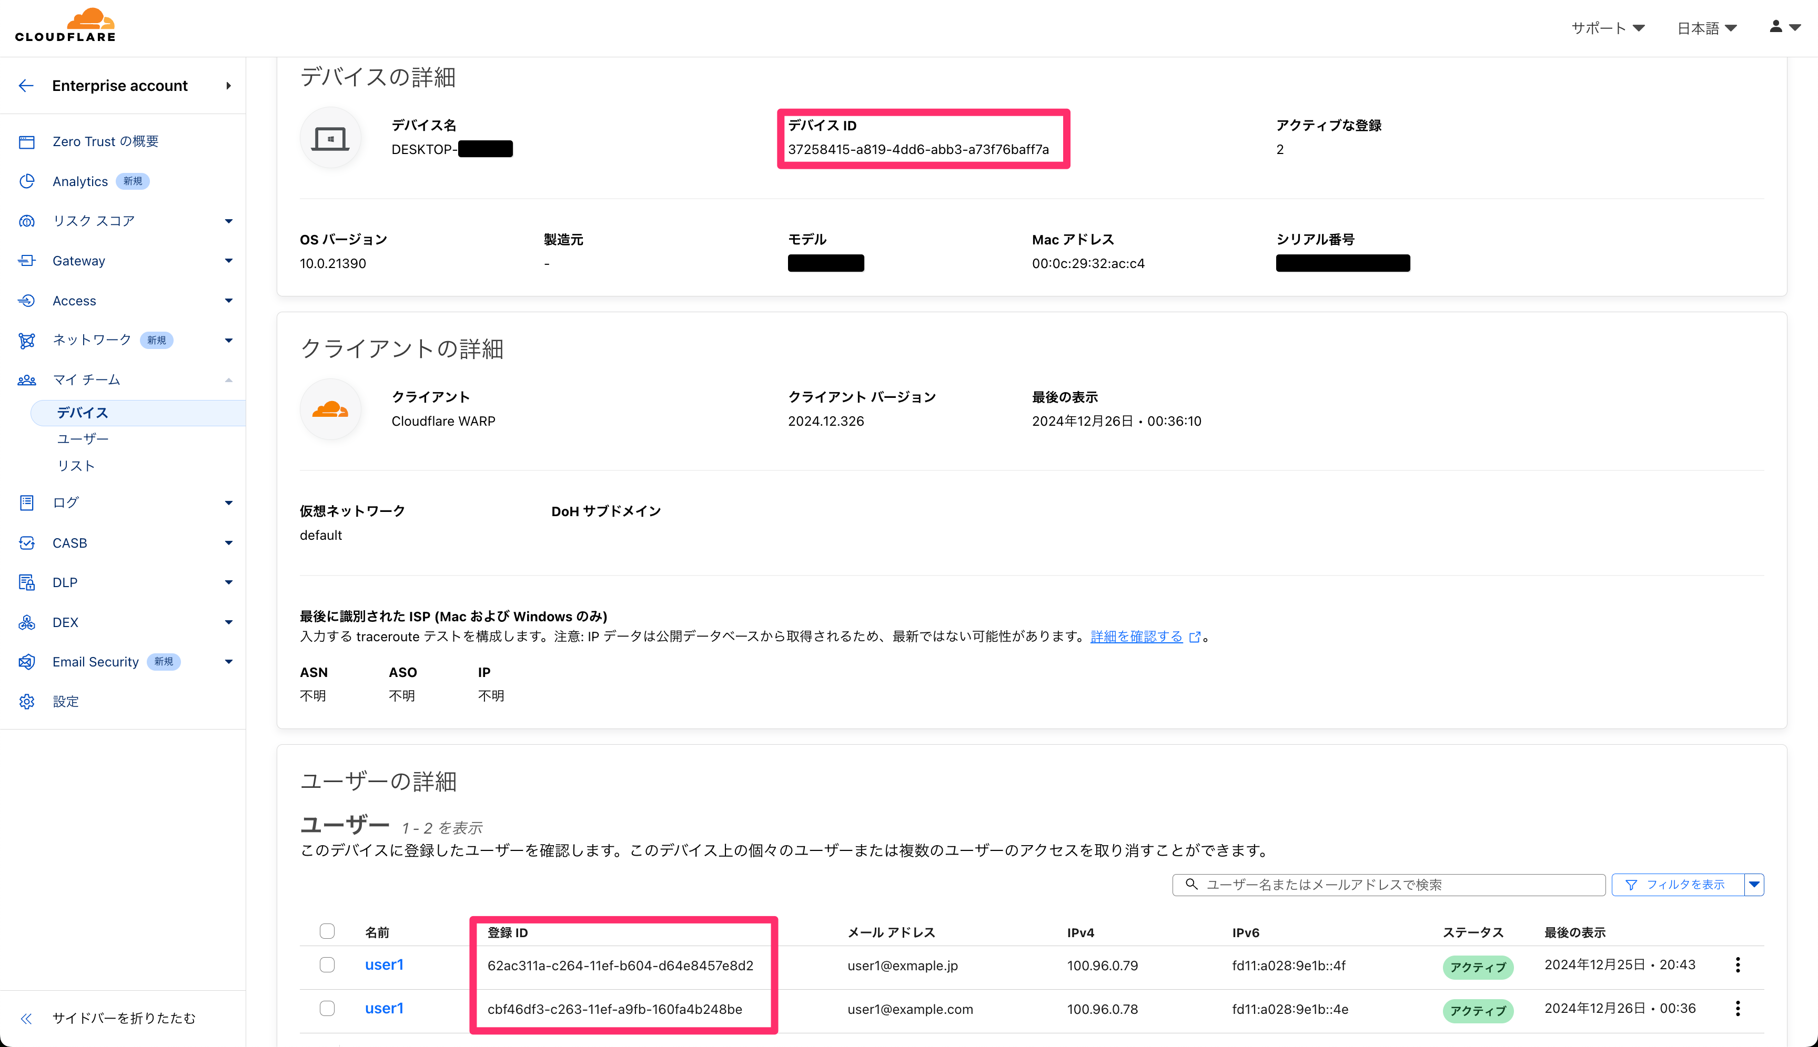This screenshot has height=1047, width=1818.
Task: Select checkbox for user1@example.com row
Action: pyautogui.click(x=328, y=1008)
